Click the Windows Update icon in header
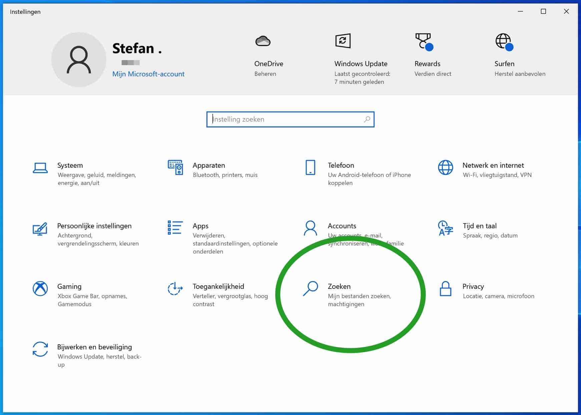The image size is (581, 415). [x=343, y=41]
